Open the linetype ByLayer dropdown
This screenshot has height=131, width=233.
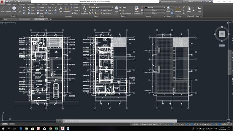click(x=154, y=13)
